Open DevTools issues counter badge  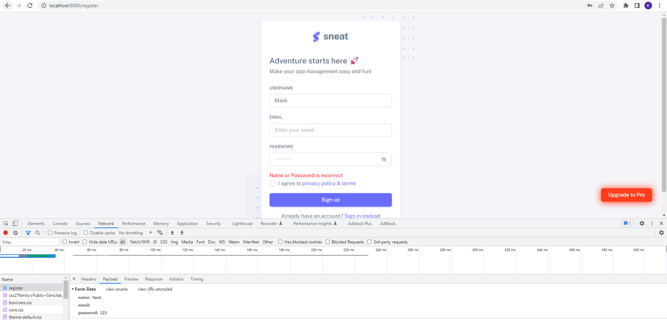pyautogui.click(x=627, y=224)
